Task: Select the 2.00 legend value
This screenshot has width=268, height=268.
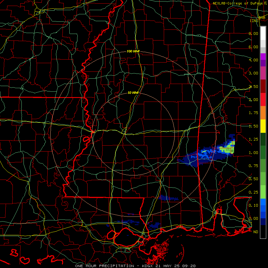Action: (x=253, y=100)
